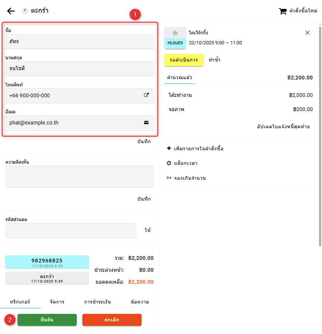This screenshot has width=322, height=334.
Task: Open new order via cart icon
Action: [283, 11]
